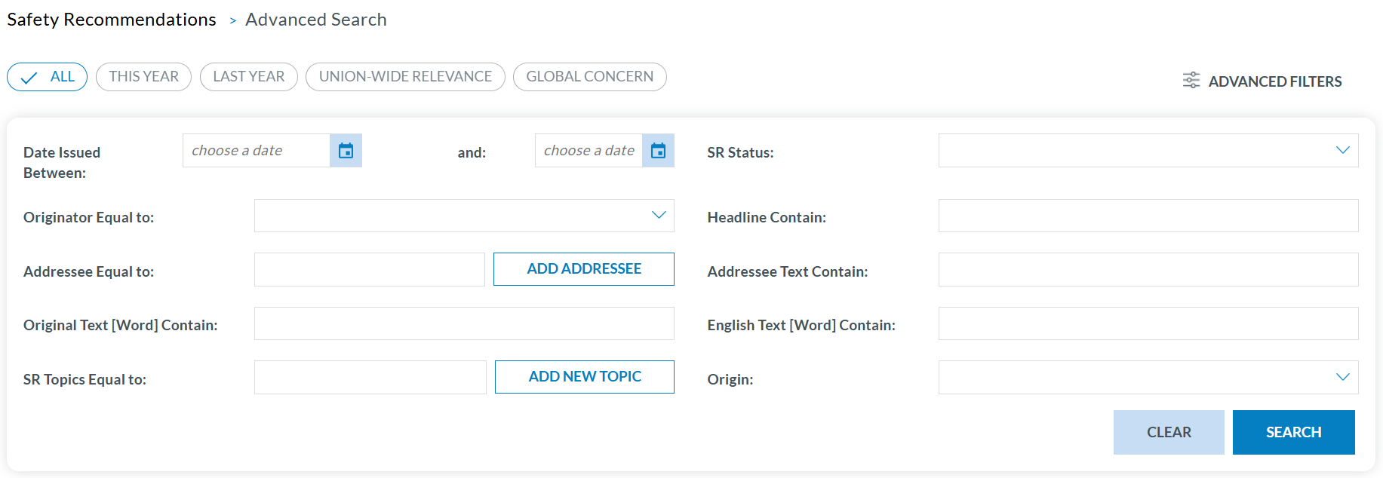Image resolution: width=1383 pixels, height=478 pixels.
Task: Click the checkmark on the ALL chip
Action: click(x=29, y=78)
